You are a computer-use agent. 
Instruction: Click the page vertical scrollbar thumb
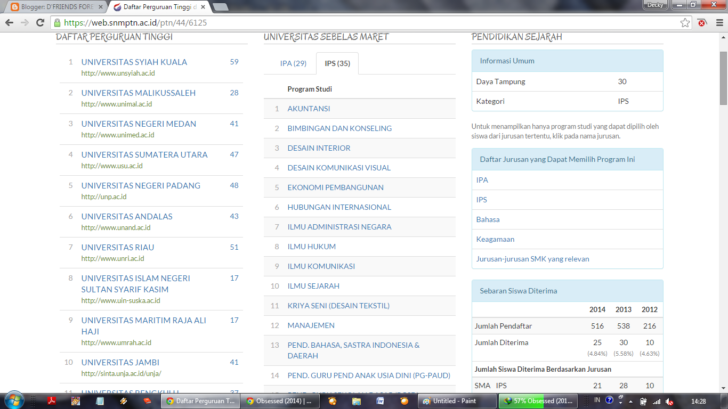point(723,78)
